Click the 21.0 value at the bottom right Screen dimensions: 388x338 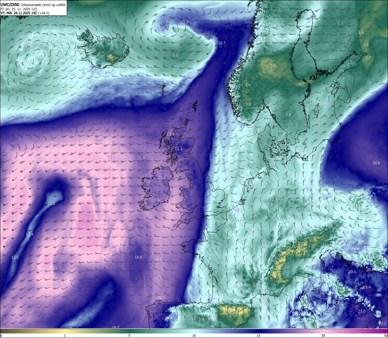[362, 311]
